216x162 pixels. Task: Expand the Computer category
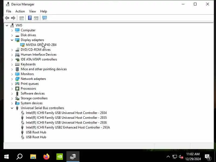pyautogui.click(x=12, y=30)
